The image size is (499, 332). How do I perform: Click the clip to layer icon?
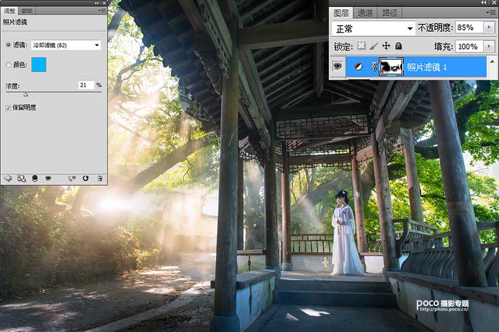(x=35, y=178)
